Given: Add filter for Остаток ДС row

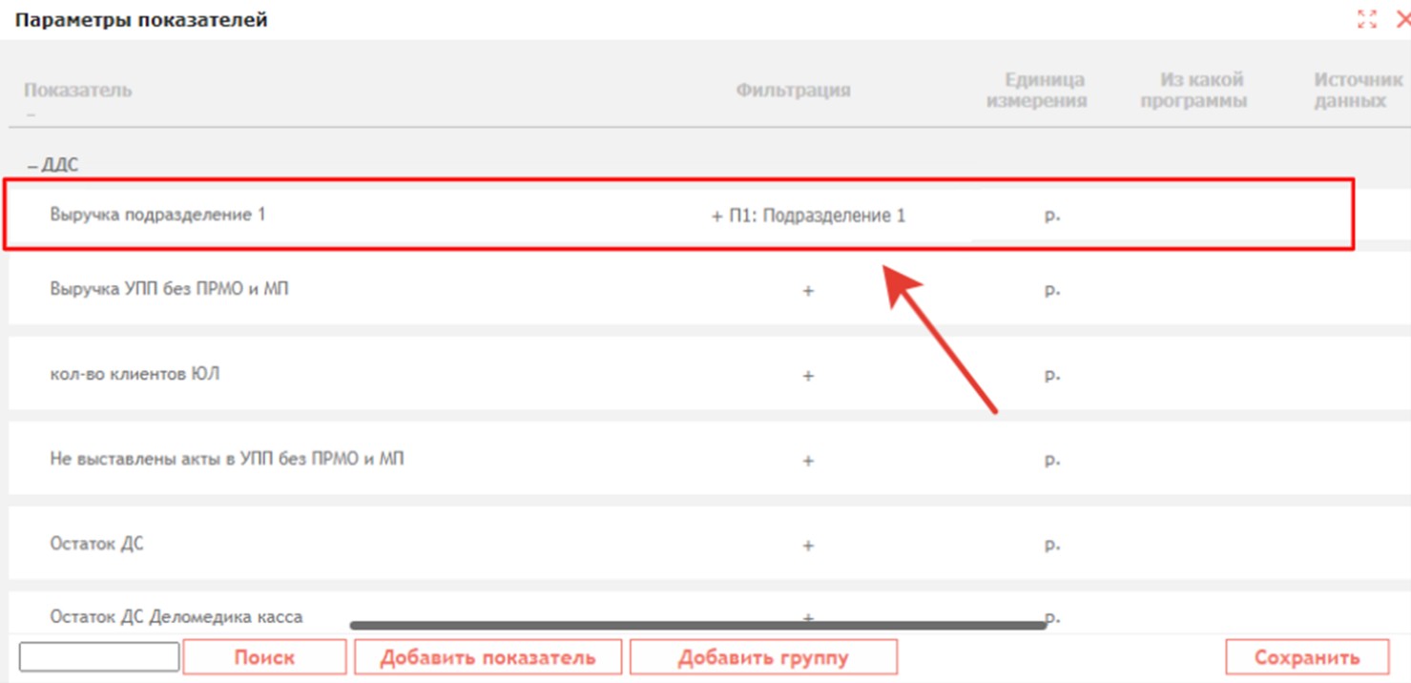Looking at the screenshot, I should click(x=808, y=545).
